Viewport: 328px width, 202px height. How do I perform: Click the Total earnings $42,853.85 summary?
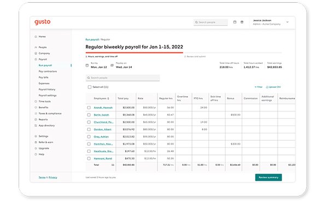[274, 66]
